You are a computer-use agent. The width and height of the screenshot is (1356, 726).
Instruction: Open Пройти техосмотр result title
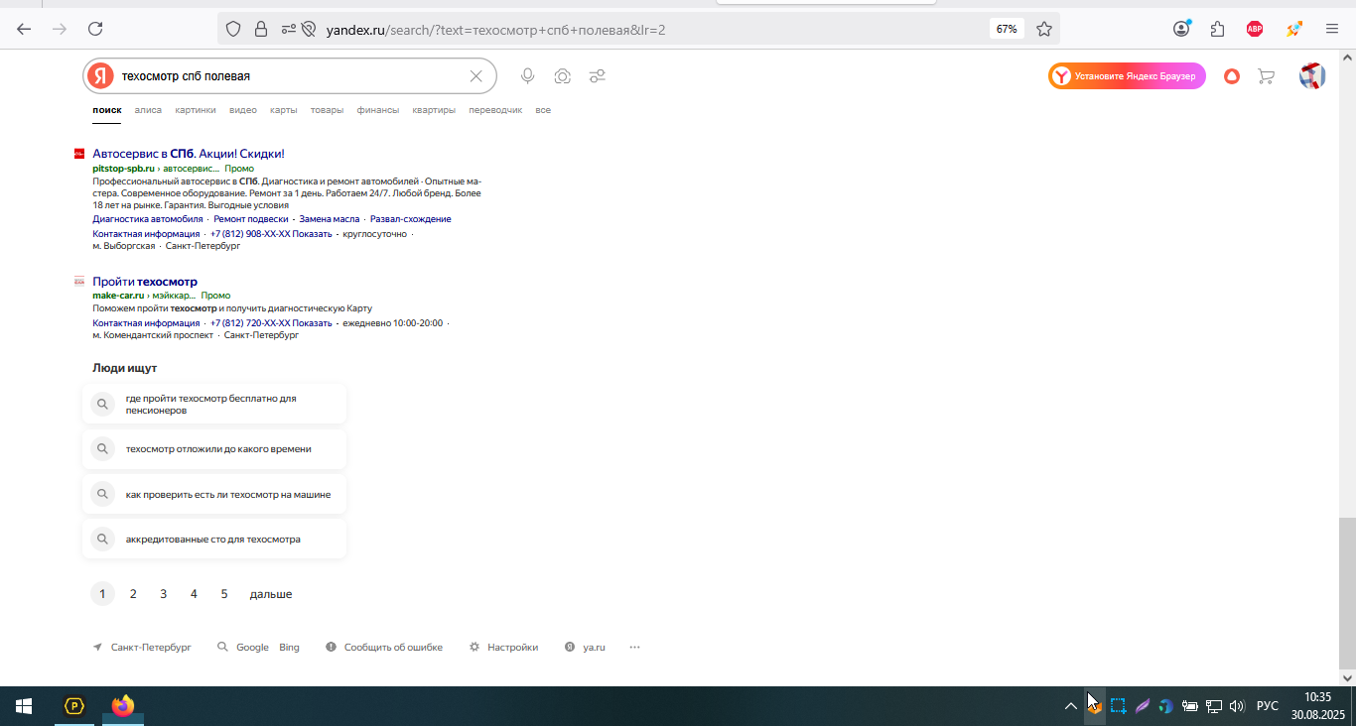(145, 282)
